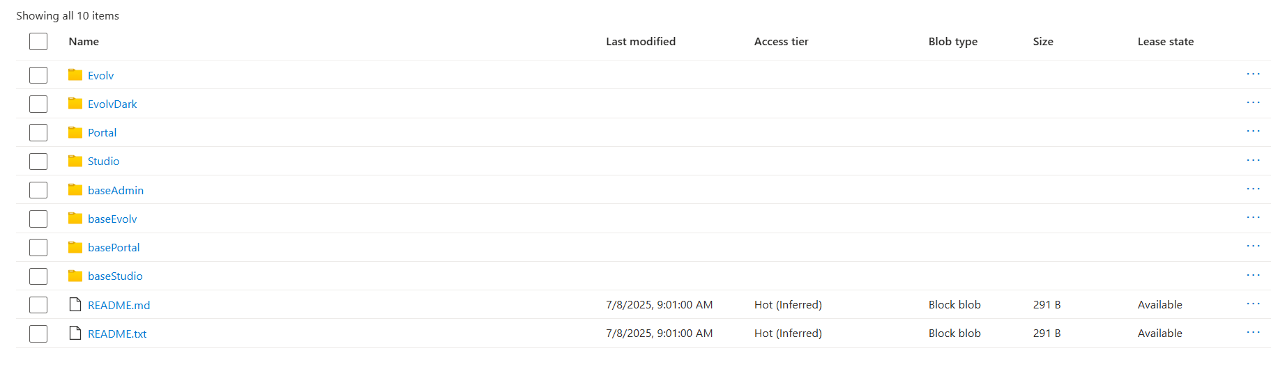Viewport: 1278px width, 392px height.
Task: Open the baseEvolv folder link
Action: pyautogui.click(x=112, y=219)
